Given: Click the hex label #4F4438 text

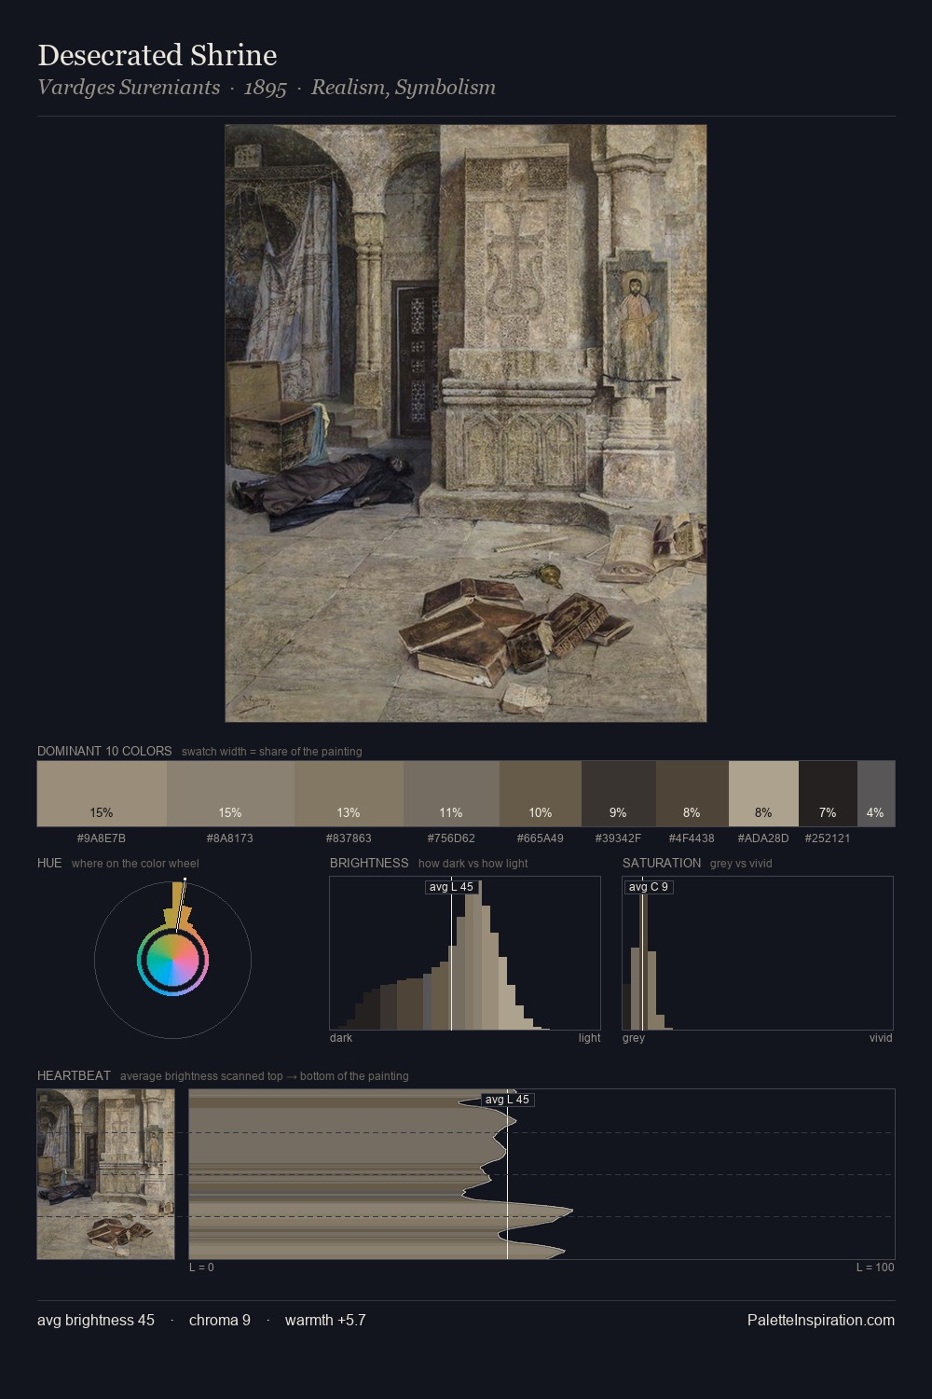Looking at the screenshot, I should [x=692, y=838].
